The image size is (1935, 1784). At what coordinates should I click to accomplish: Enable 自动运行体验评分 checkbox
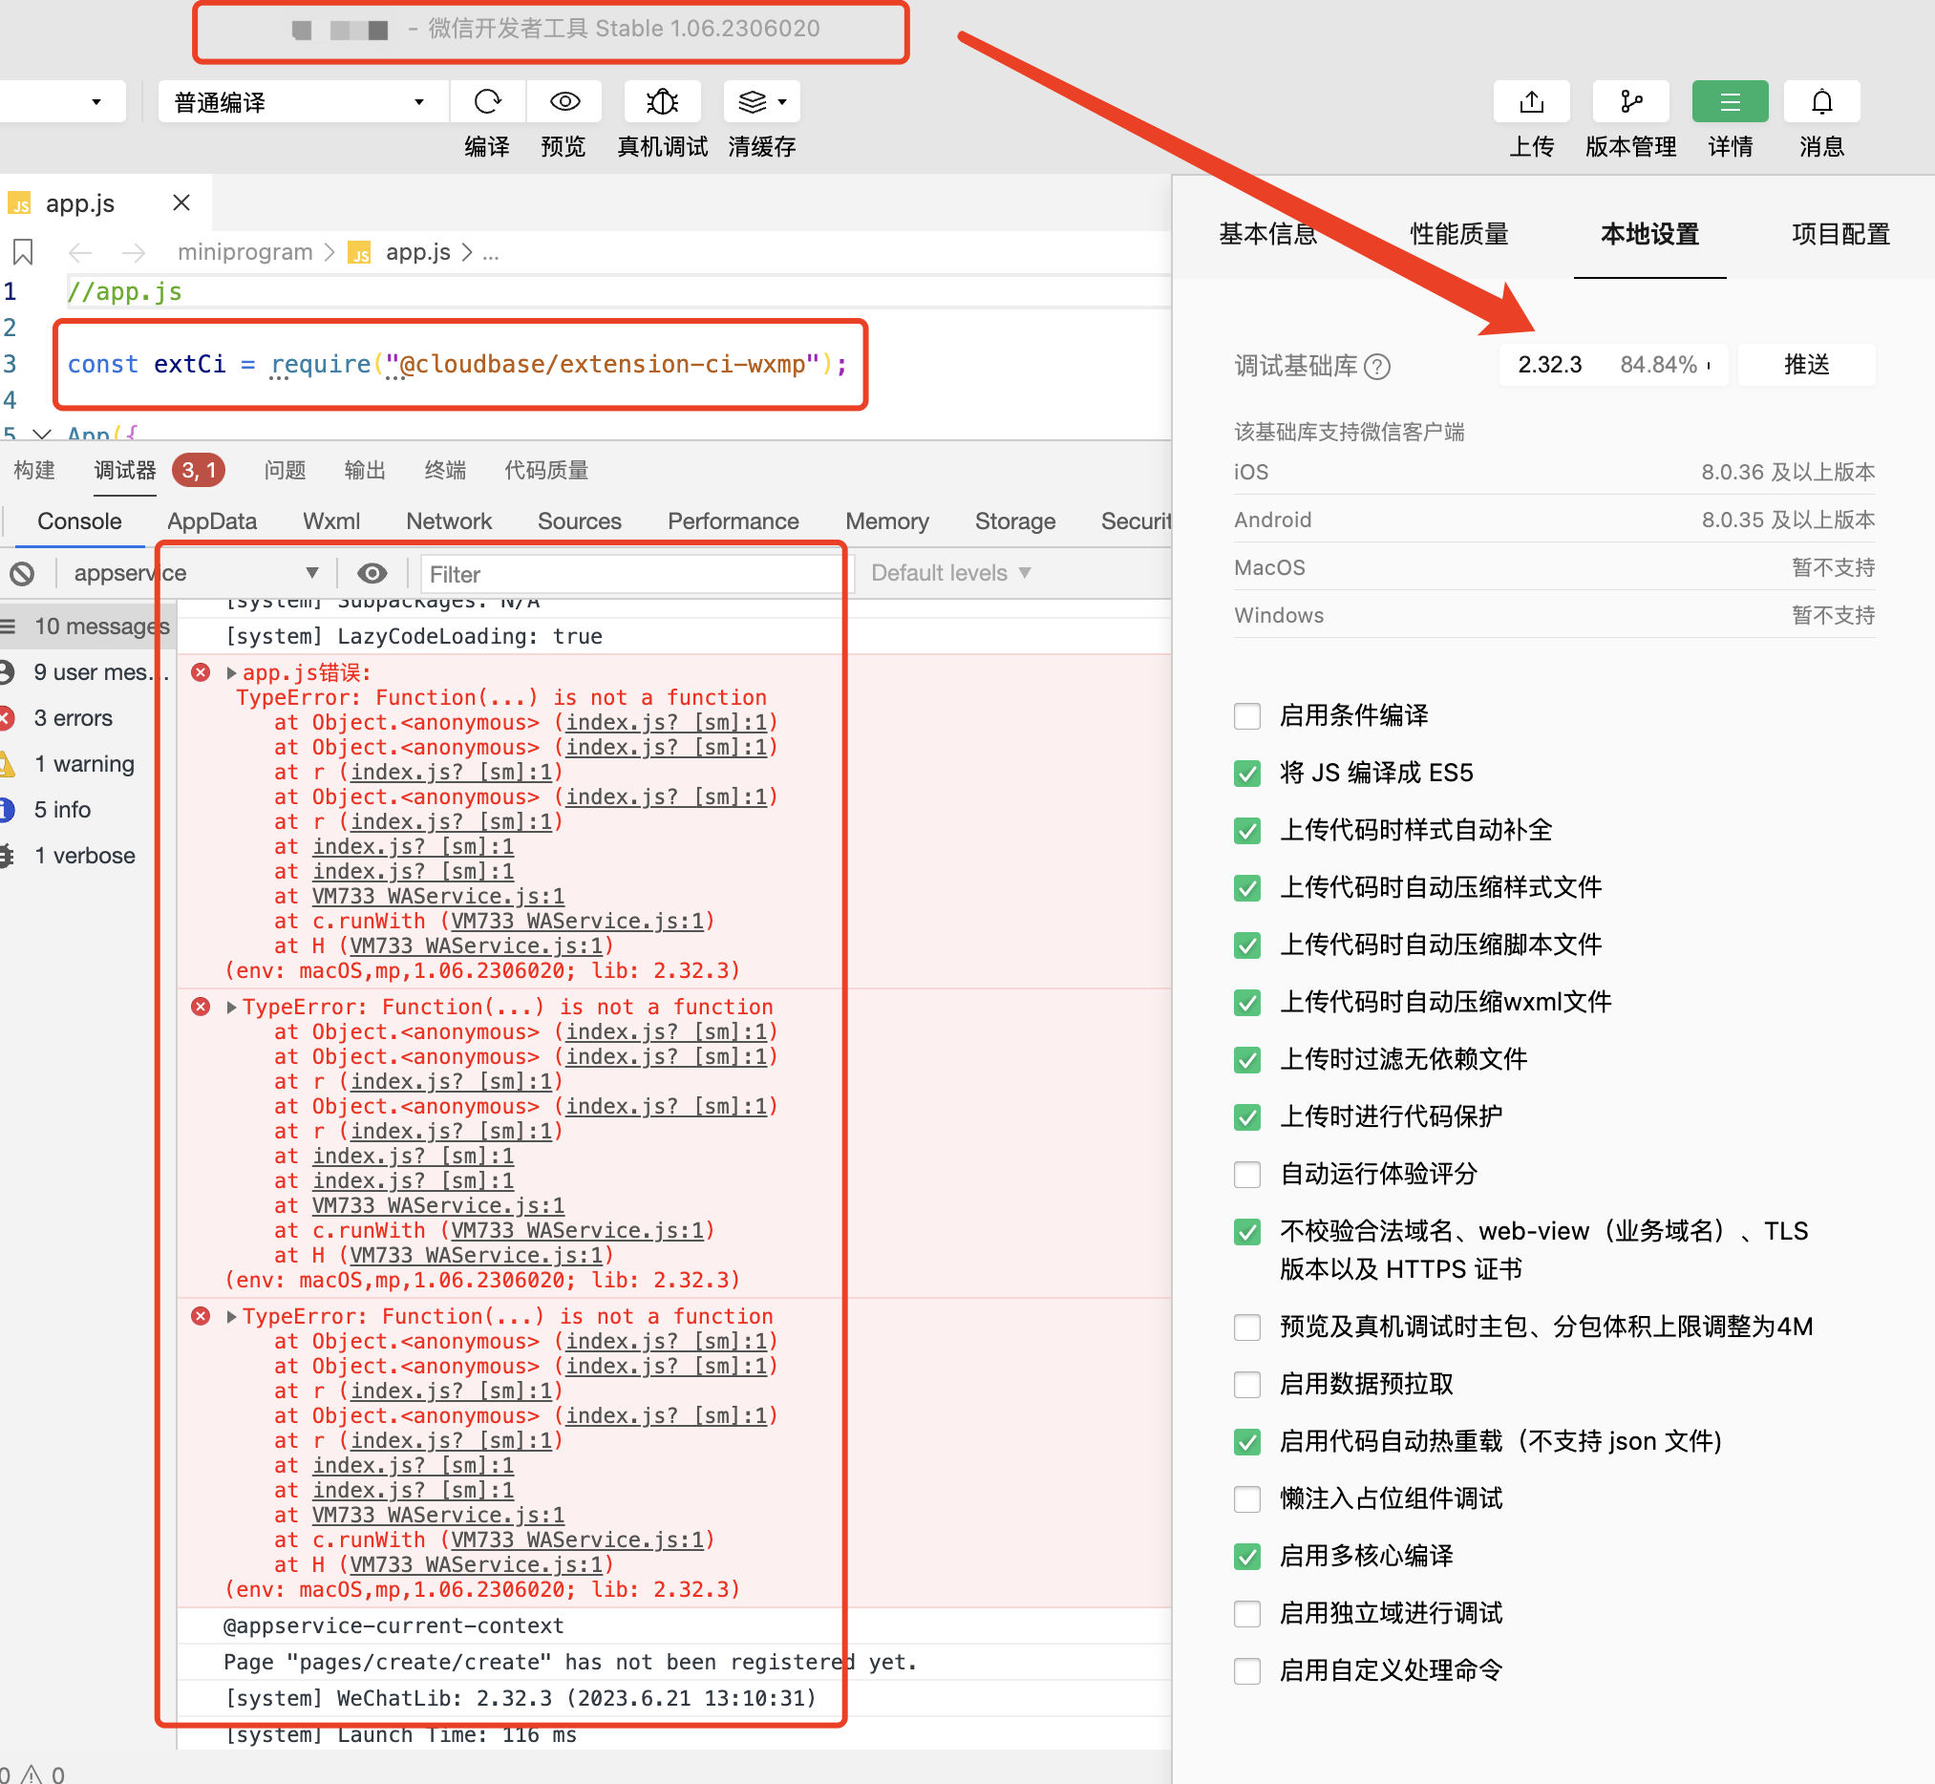point(1246,1175)
